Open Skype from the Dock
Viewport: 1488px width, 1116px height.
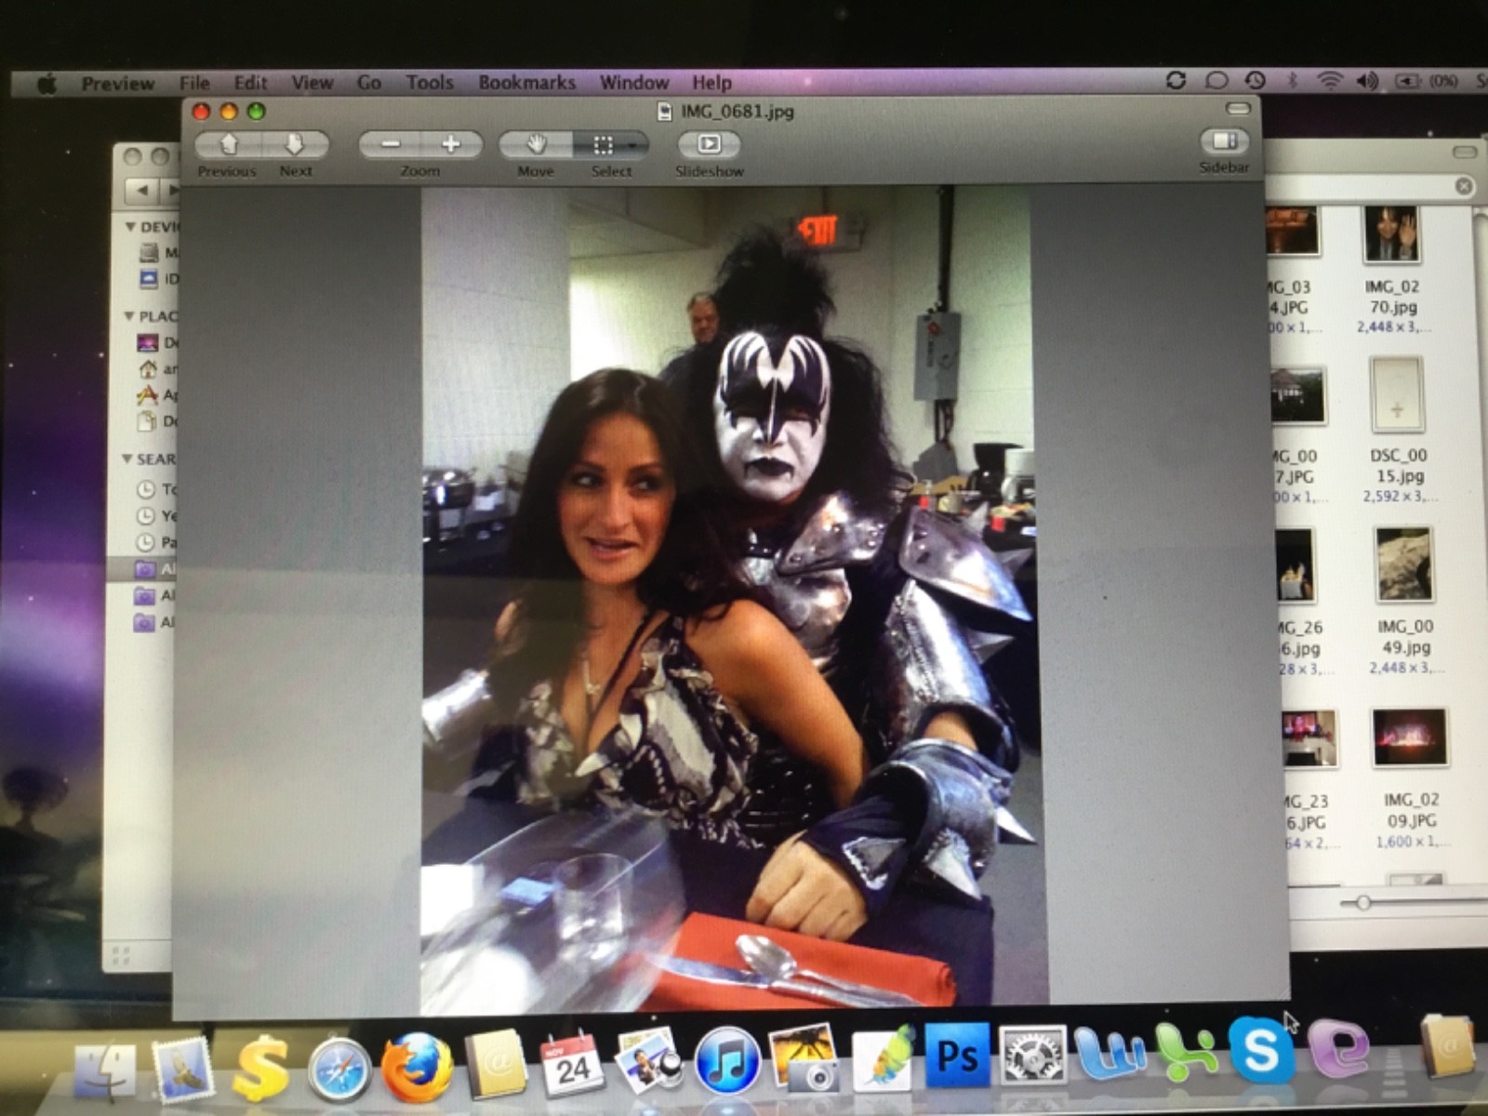pos(1260,1051)
